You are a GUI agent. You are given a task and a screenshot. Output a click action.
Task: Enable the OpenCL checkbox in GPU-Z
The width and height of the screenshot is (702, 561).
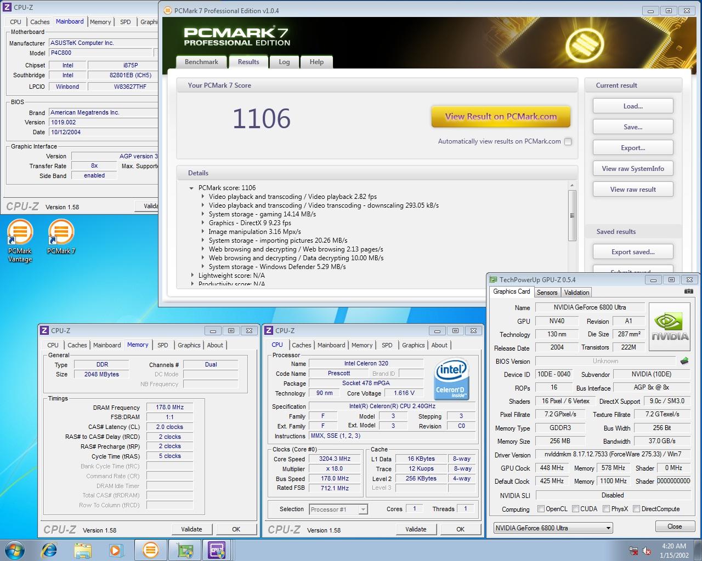(x=541, y=509)
